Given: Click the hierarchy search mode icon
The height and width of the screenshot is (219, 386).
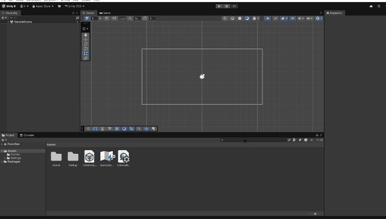Looking at the screenshot, I should click(77, 18).
